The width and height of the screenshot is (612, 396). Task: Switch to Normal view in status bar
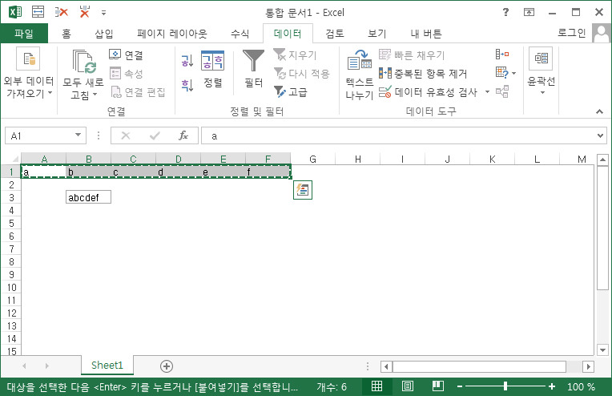pyautogui.click(x=376, y=386)
